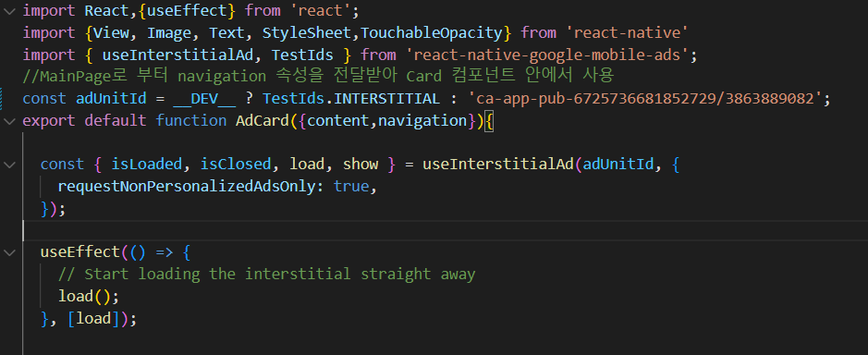This screenshot has width=868, height=355.
Task: Click the Image import name
Action: tap(169, 32)
